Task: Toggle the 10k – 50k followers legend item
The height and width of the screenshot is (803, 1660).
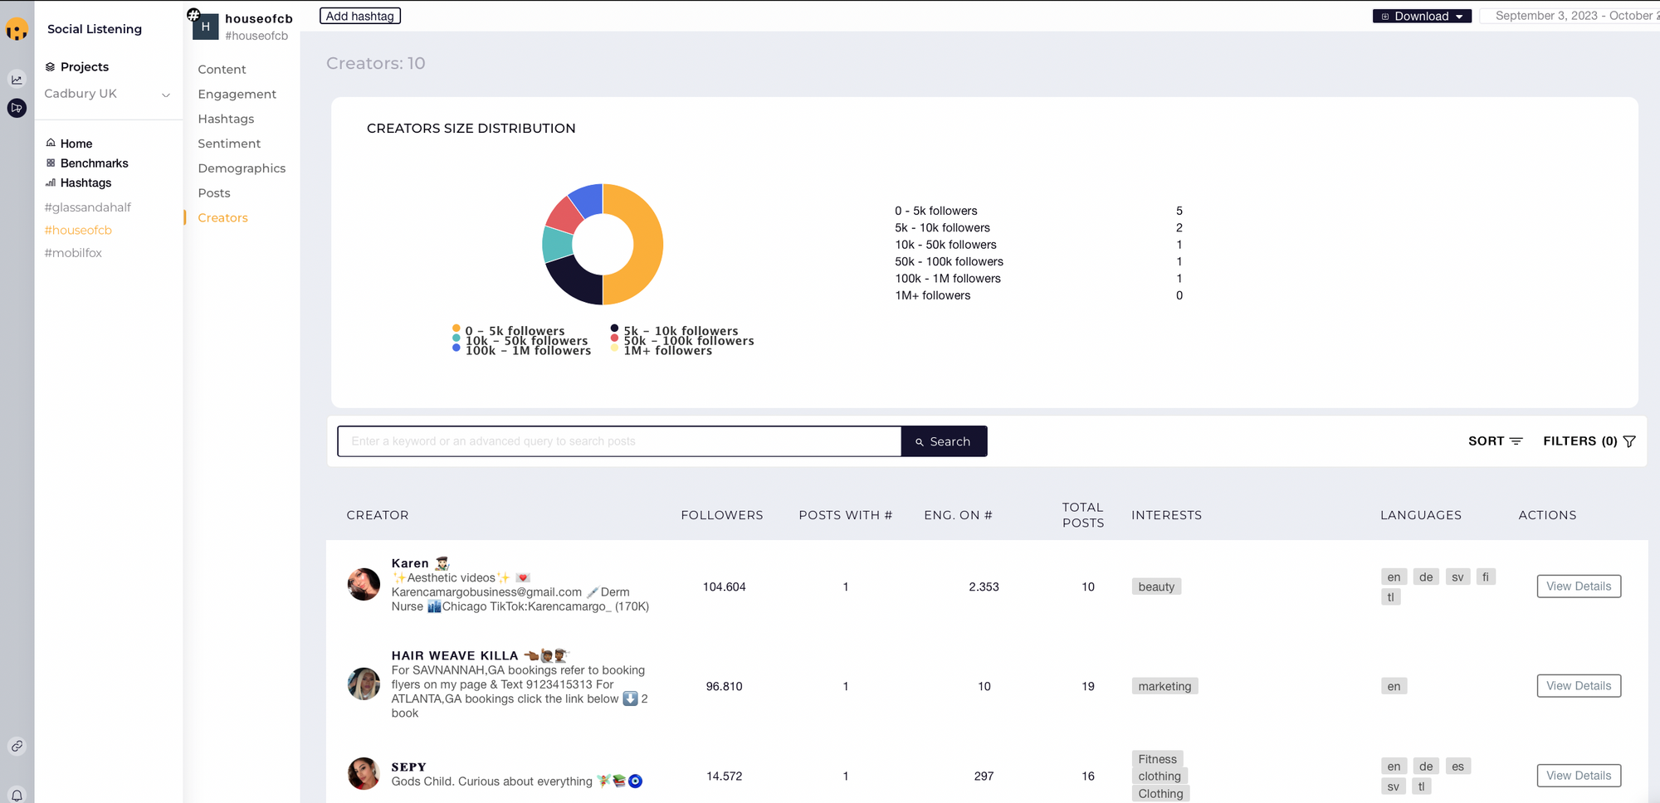Action: tap(520, 340)
